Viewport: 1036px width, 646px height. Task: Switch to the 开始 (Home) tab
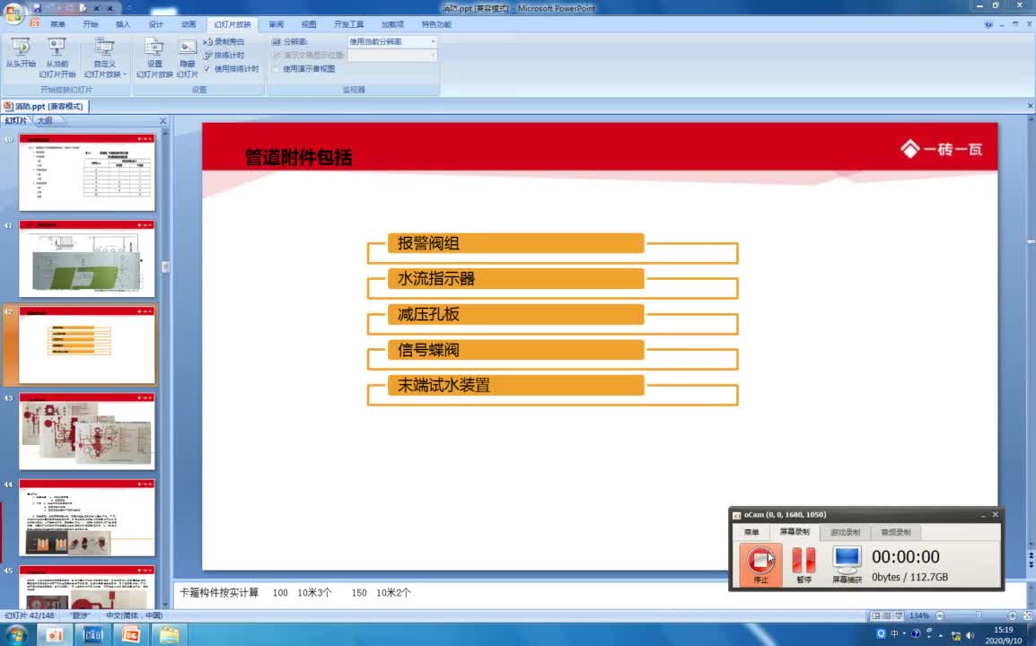91,24
